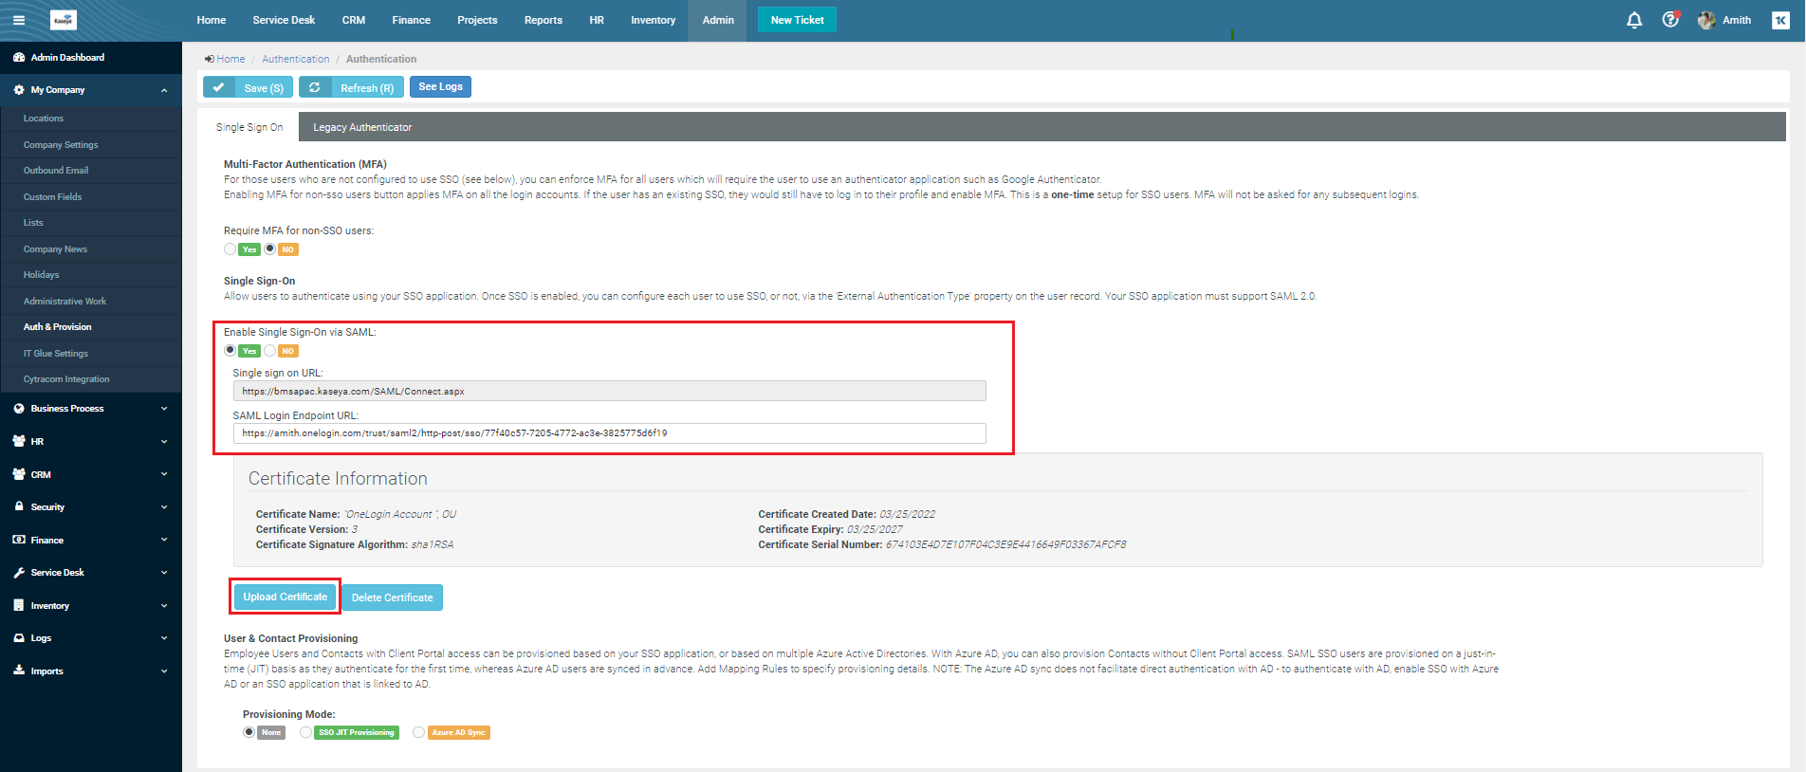This screenshot has width=1806, height=772.
Task: Open the Home top menu
Action: (x=212, y=20)
